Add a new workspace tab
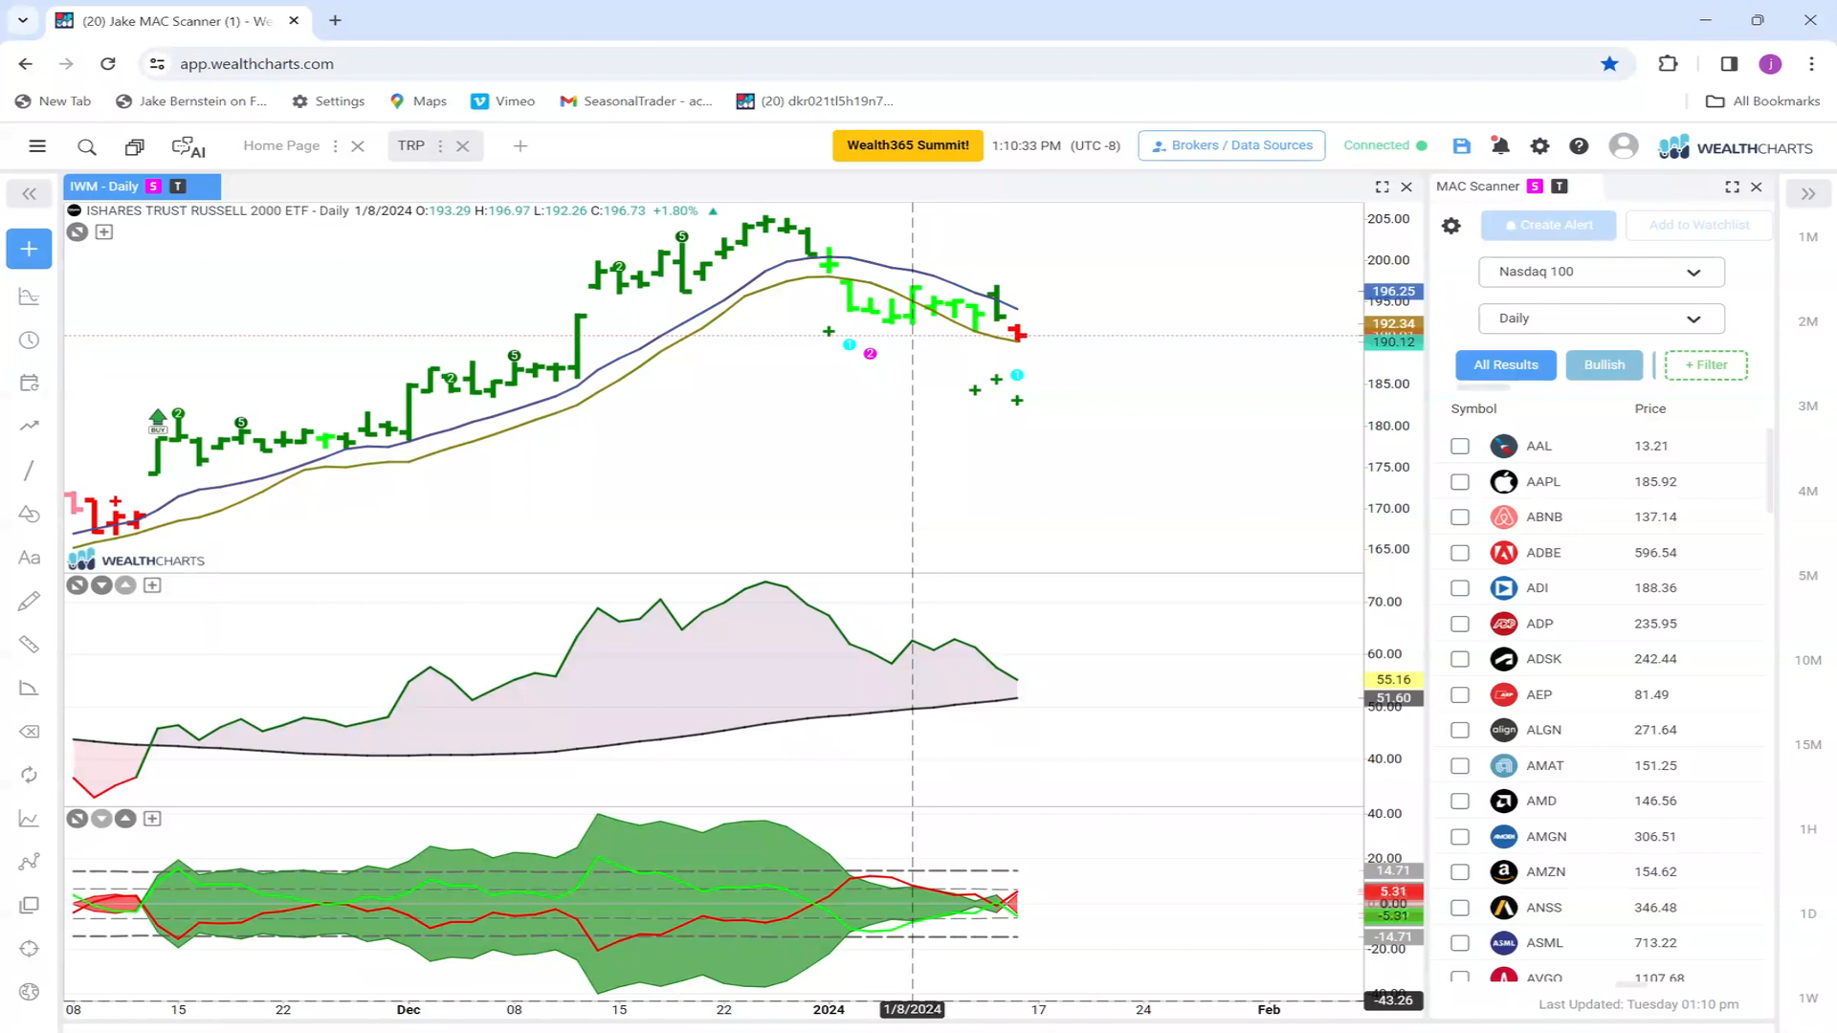This screenshot has width=1837, height=1033. [x=520, y=146]
